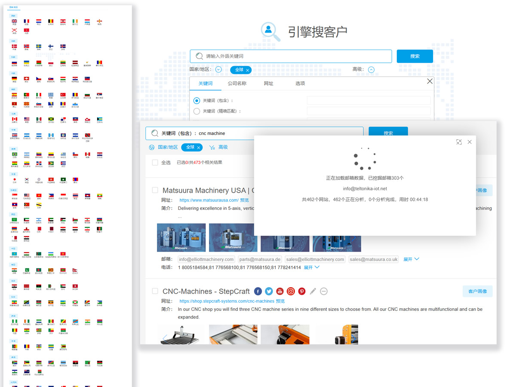Collapse the 高级 advanced options chevron

(x=371, y=70)
